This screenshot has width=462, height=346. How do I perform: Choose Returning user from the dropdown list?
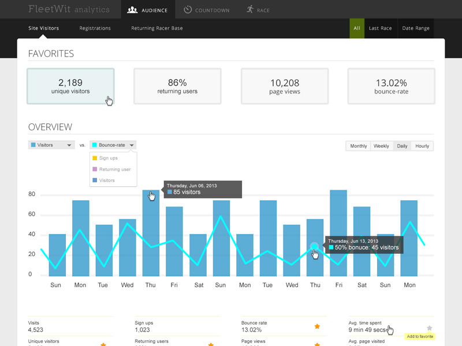pyautogui.click(x=114, y=170)
